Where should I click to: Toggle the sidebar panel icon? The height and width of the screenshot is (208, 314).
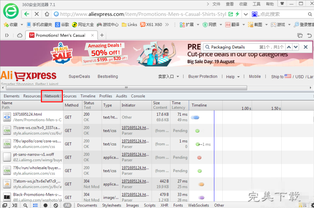pos(7,35)
